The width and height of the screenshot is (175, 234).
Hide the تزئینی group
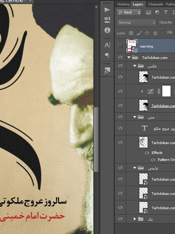pos(120,167)
